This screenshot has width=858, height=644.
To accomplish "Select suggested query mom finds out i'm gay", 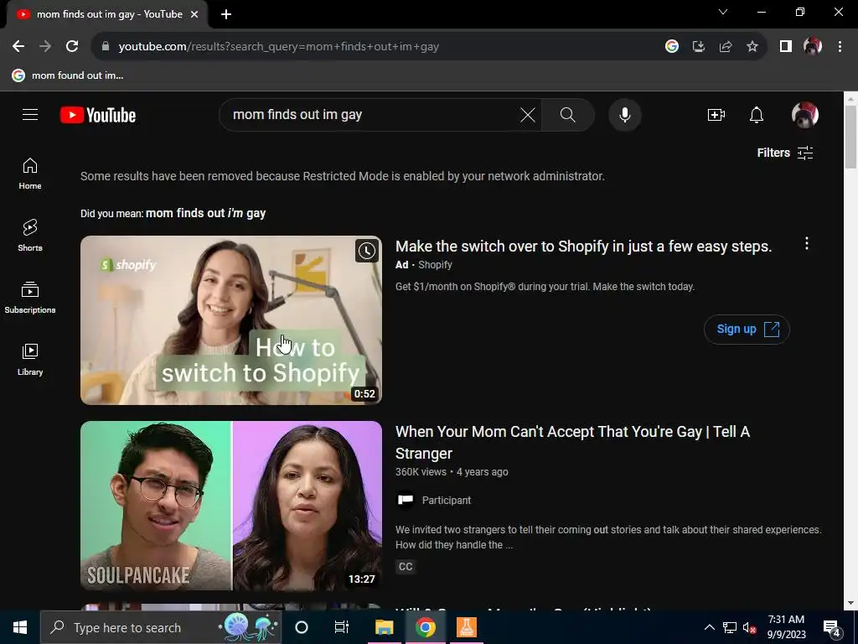I will click(206, 213).
